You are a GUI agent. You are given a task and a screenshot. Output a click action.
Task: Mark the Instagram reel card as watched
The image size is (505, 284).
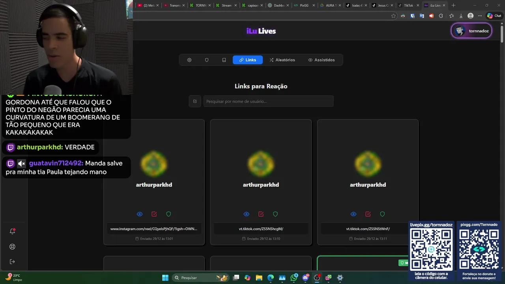click(154, 214)
